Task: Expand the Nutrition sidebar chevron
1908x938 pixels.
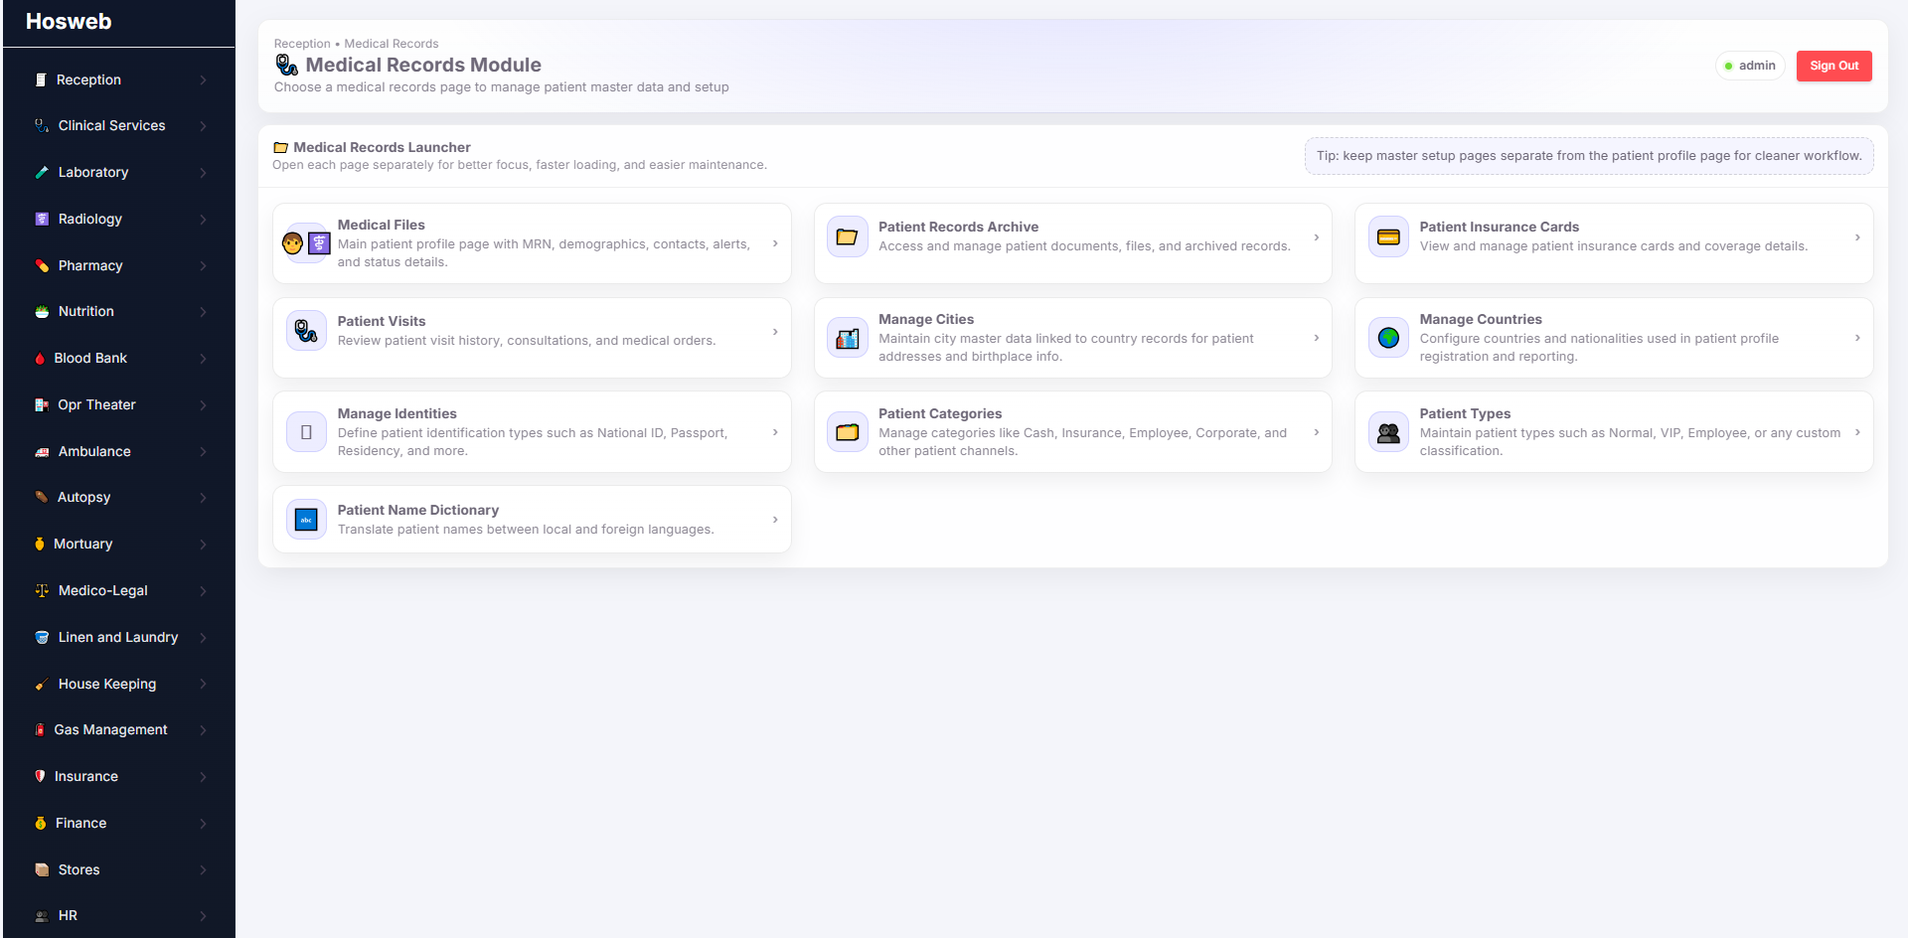Action: pyautogui.click(x=203, y=312)
